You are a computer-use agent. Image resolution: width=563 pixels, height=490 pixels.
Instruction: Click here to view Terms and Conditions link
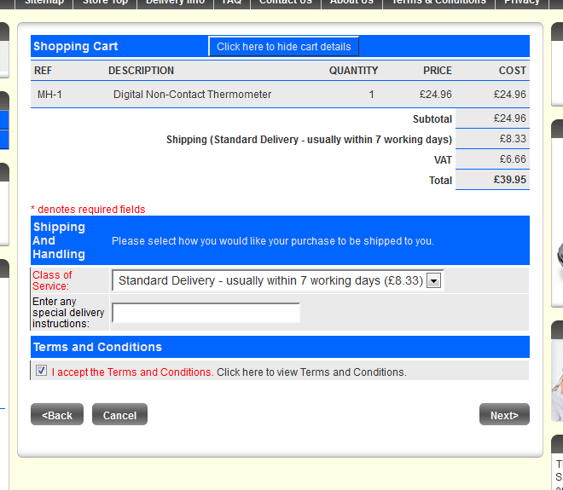(x=311, y=372)
